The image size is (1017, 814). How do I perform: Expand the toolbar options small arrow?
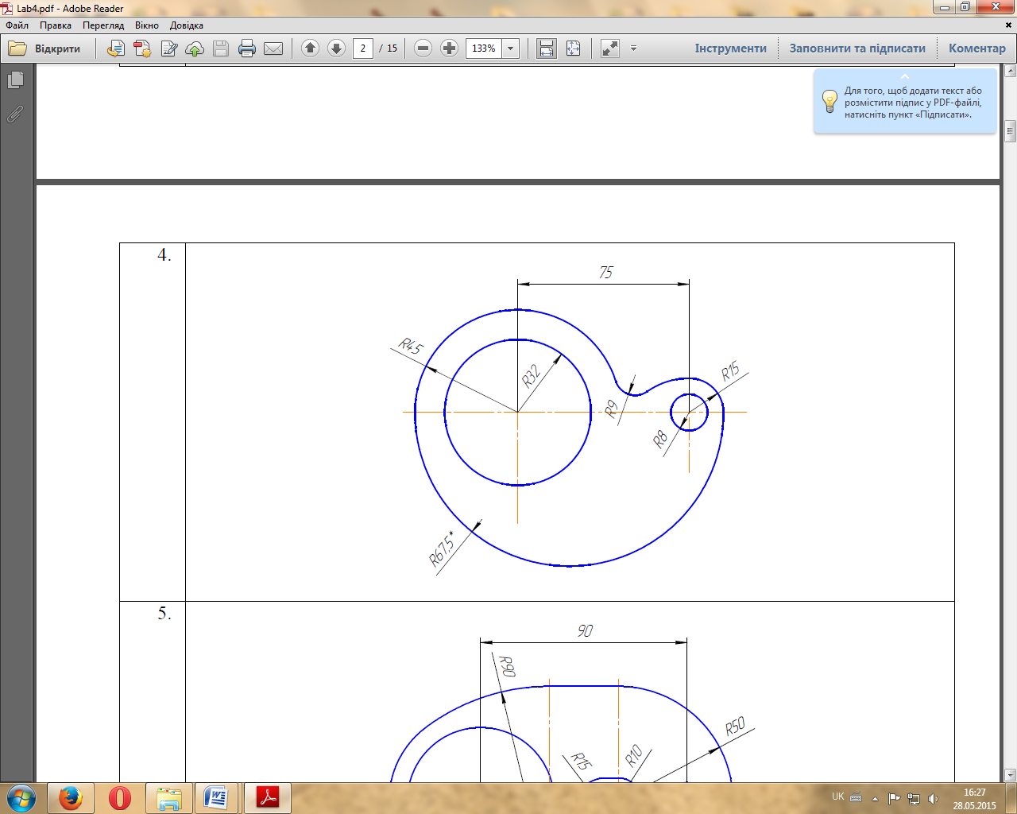click(x=633, y=48)
